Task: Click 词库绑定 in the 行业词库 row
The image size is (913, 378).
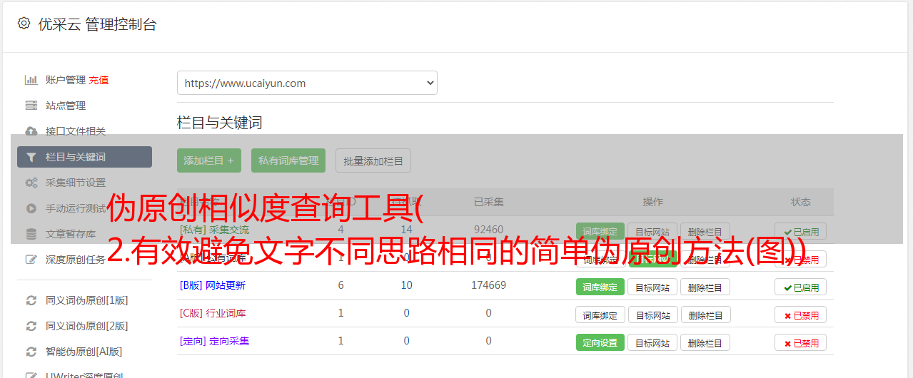Action: click(600, 315)
